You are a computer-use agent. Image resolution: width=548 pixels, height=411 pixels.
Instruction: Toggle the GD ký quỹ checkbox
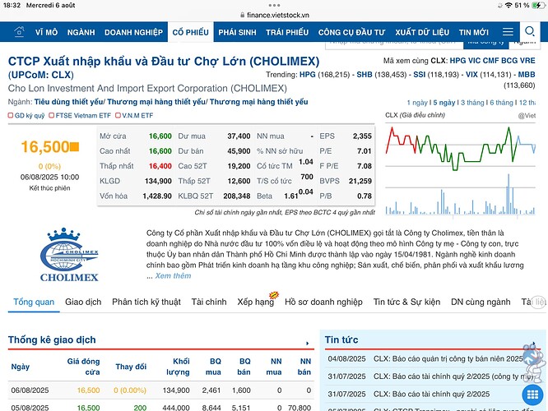11,115
